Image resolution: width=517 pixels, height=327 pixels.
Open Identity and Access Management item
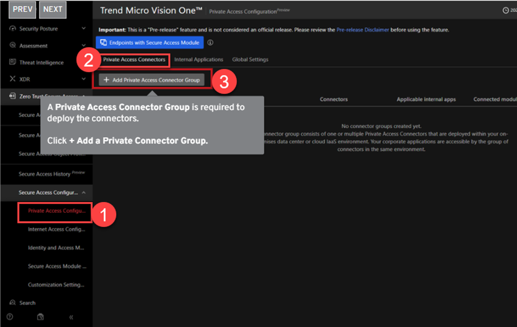pos(56,248)
